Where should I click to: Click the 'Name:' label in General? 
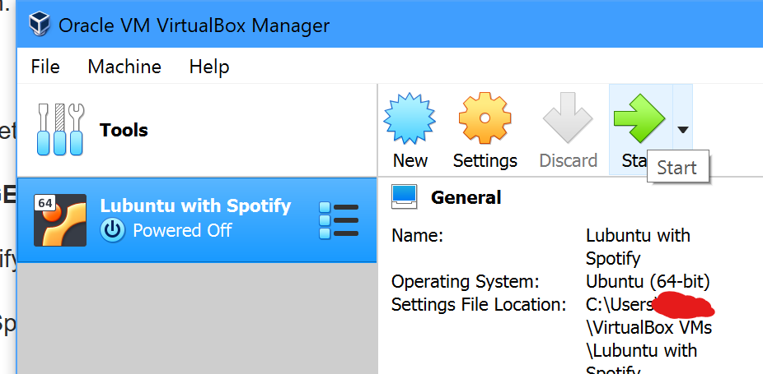417,236
